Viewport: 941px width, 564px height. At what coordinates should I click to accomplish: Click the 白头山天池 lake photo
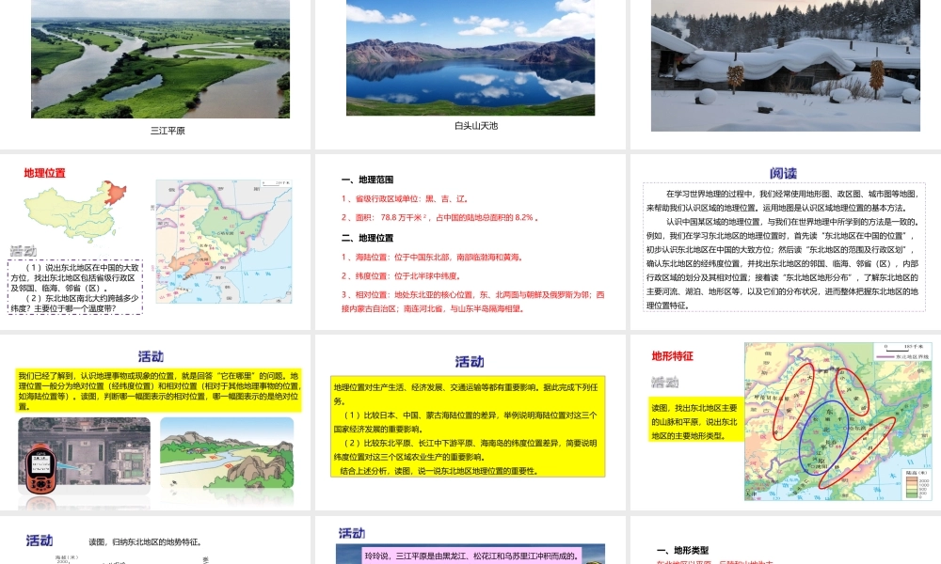point(470,57)
